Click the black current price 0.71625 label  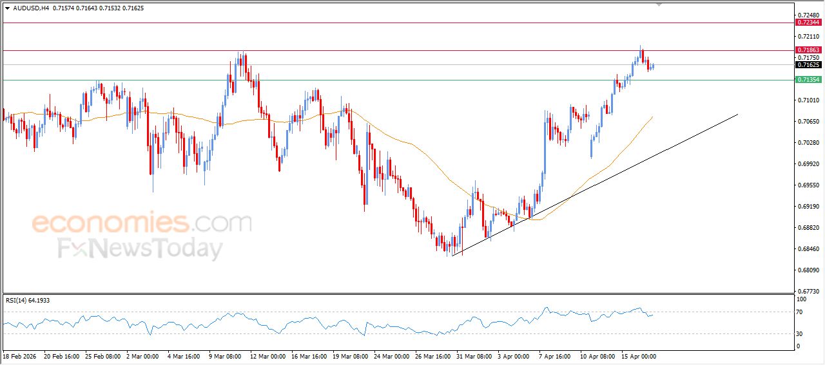click(x=808, y=65)
